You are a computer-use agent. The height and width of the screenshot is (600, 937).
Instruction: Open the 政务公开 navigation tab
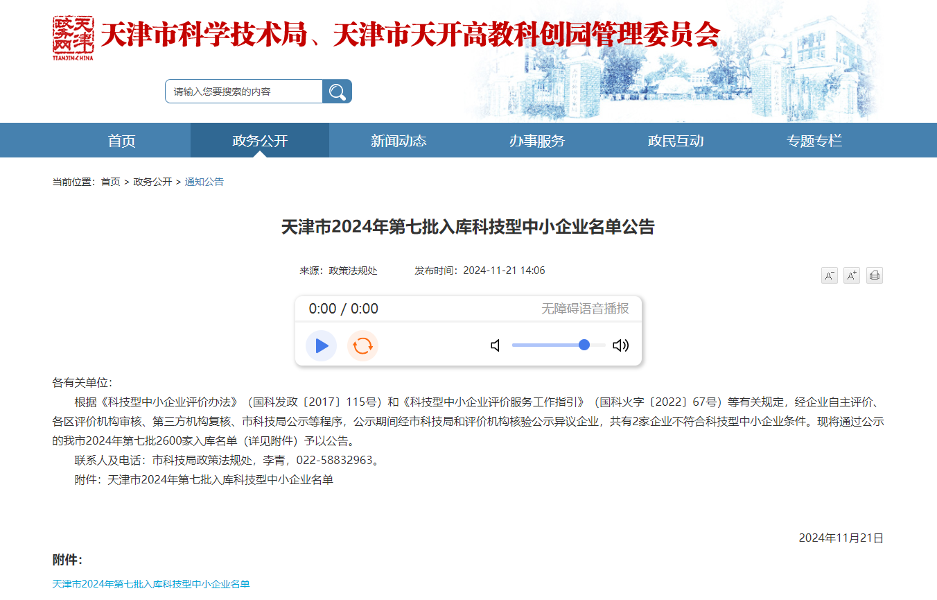(x=260, y=141)
